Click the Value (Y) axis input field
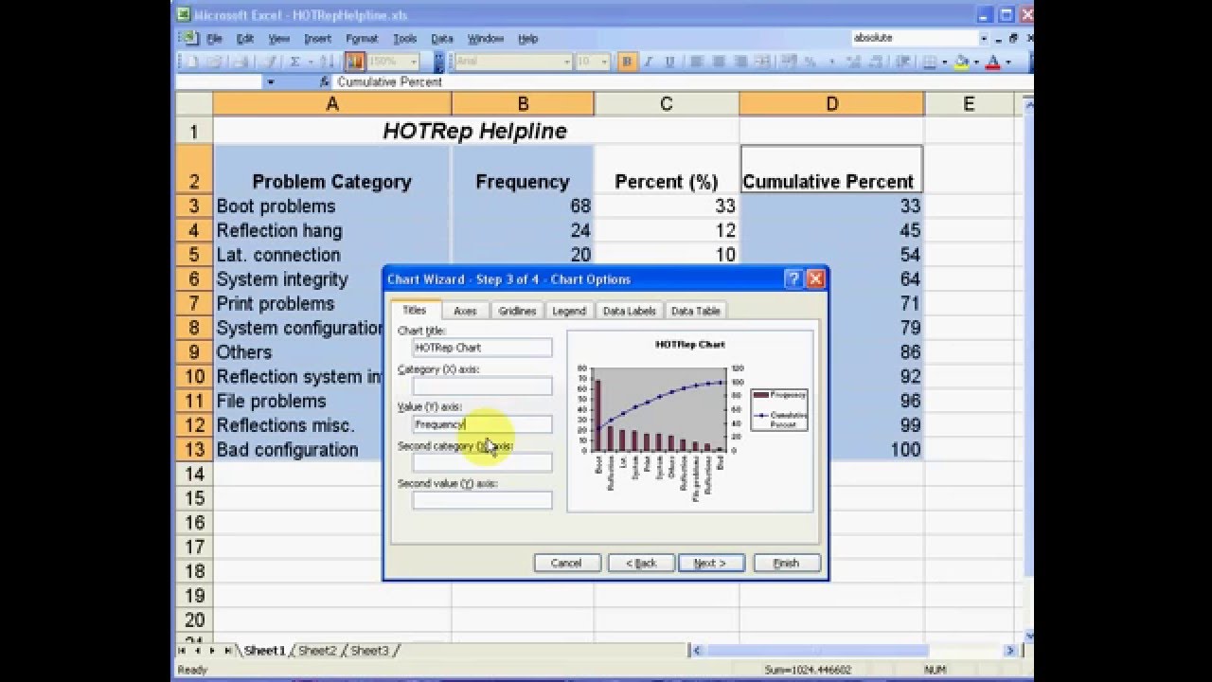Image resolution: width=1212 pixels, height=682 pixels. pos(482,424)
